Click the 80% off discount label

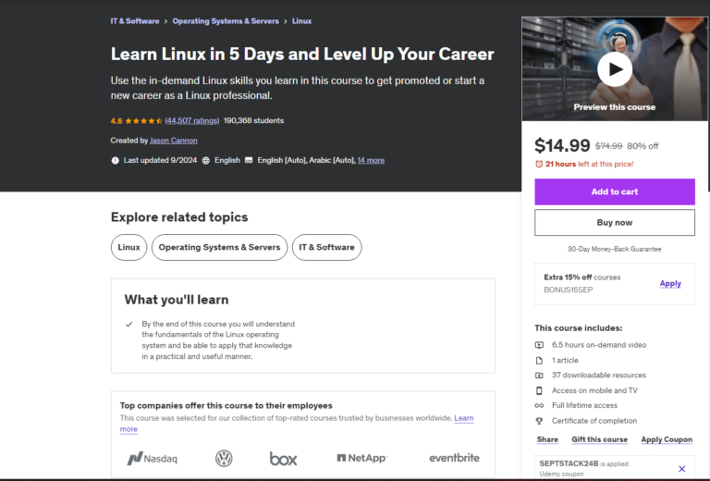[x=643, y=146]
